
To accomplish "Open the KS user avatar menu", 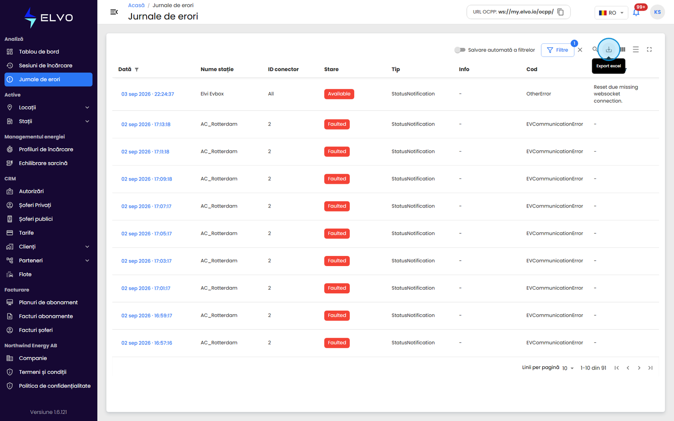I will pos(657,12).
